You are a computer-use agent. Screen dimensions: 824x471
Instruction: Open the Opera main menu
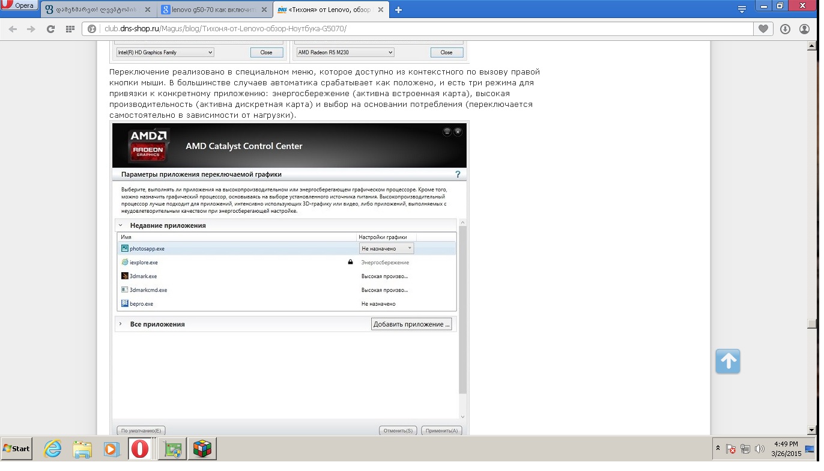coord(20,6)
